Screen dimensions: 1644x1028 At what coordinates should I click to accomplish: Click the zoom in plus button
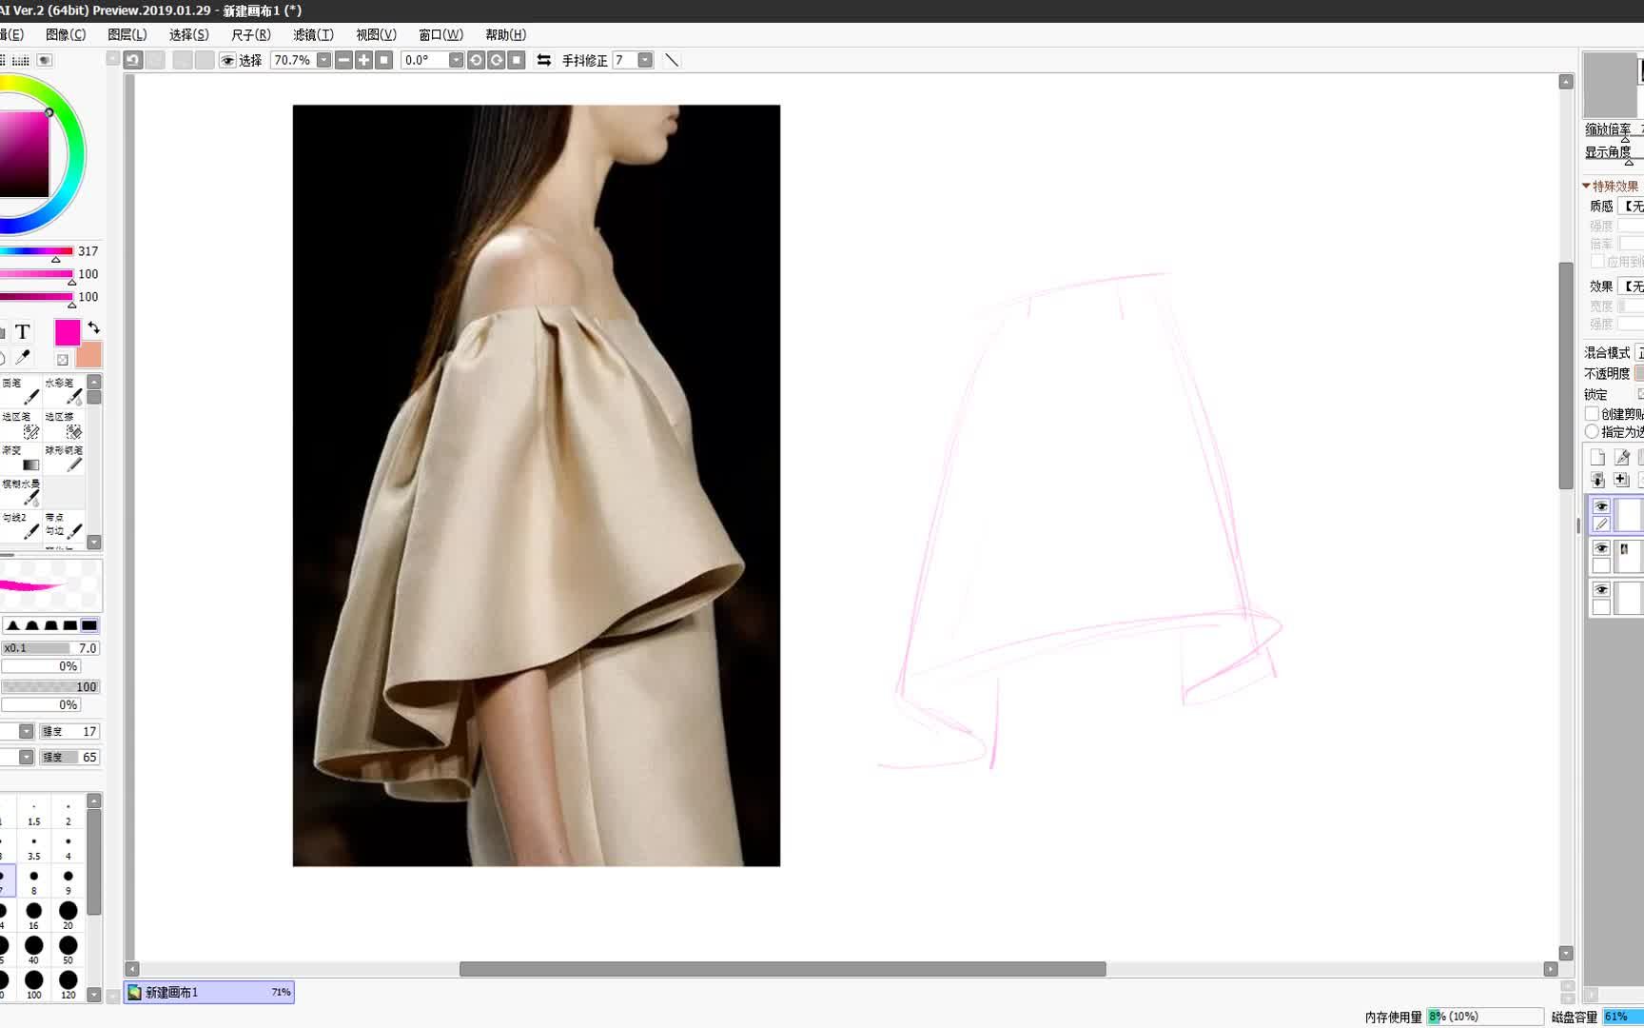(x=363, y=60)
